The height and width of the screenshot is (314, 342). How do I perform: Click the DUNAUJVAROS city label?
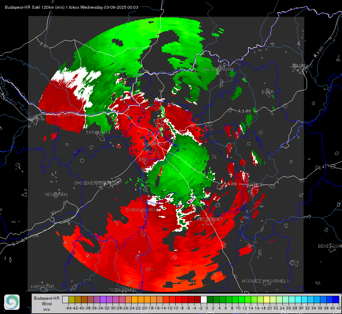click(143, 210)
